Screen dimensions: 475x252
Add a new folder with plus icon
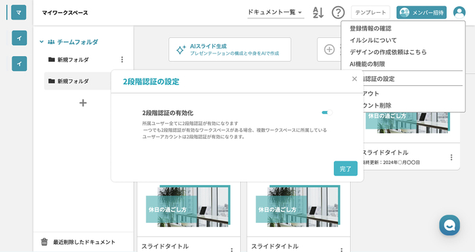[x=83, y=103]
